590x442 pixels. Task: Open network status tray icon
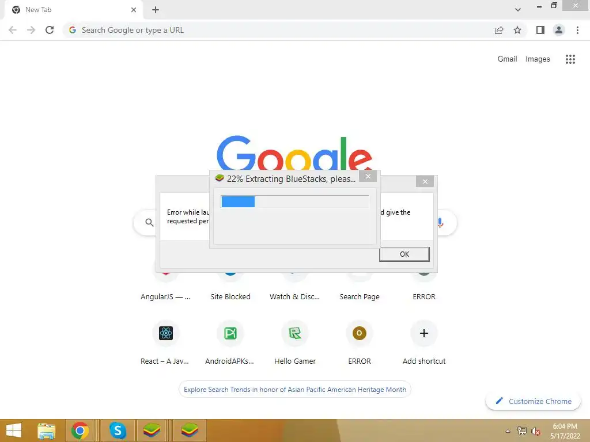pyautogui.click(x=521, y=431)
